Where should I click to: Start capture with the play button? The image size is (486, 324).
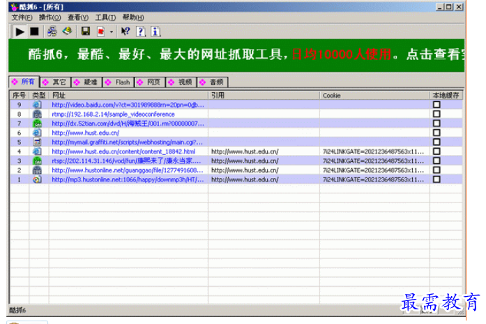[x=20, y=31]
